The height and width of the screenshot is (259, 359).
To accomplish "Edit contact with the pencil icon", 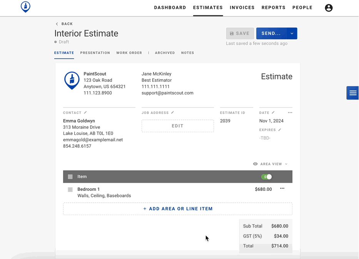I will 85,113.
